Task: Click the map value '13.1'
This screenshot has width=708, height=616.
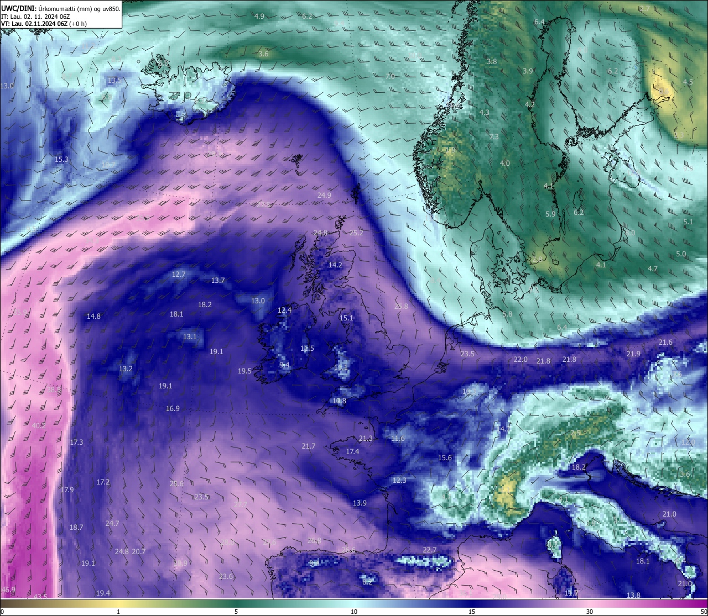Action: (x=190, y=337)
